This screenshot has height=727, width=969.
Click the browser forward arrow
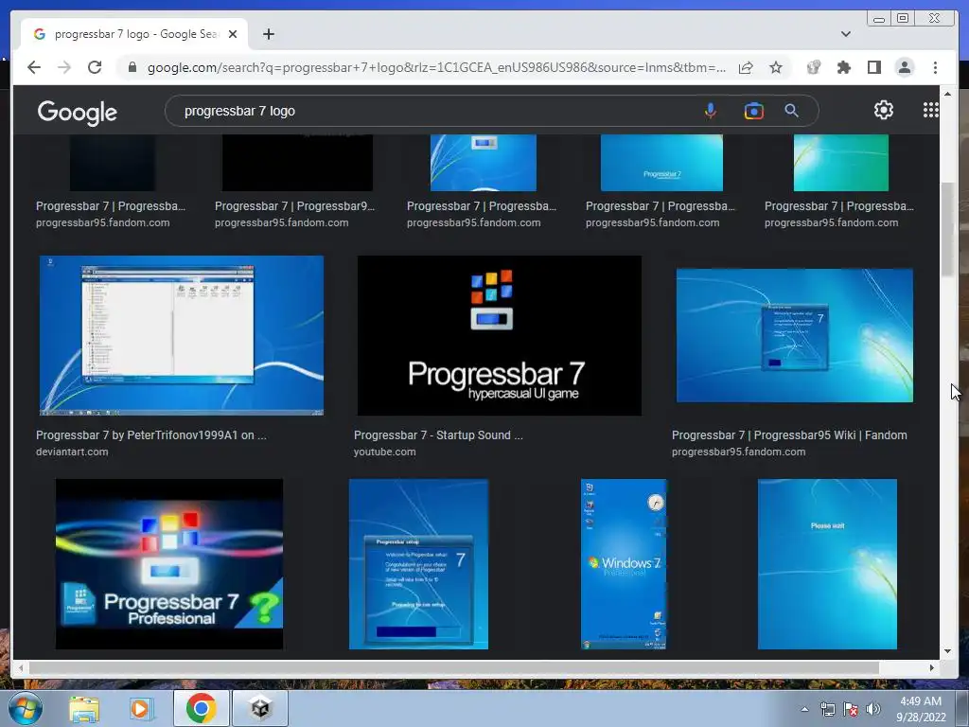[64, 67]
